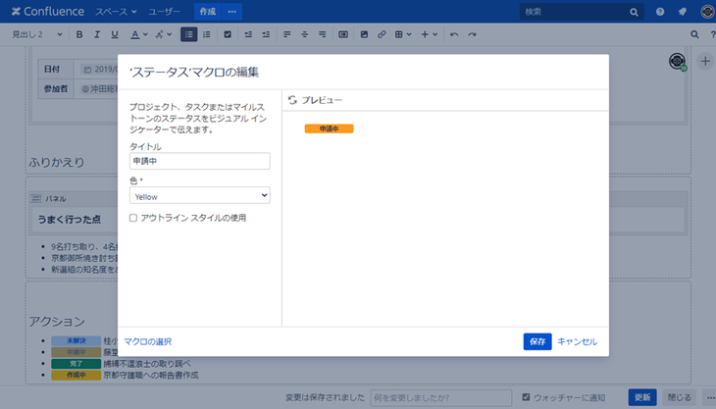Insert a link
Screen dimensions: 716x409
pos(382,34)
